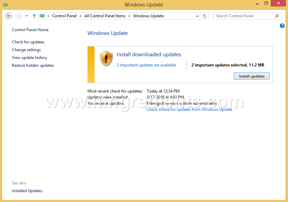Open Help via the question mark icon
Viewport: 288px width, 202px height.
[282, 26]
